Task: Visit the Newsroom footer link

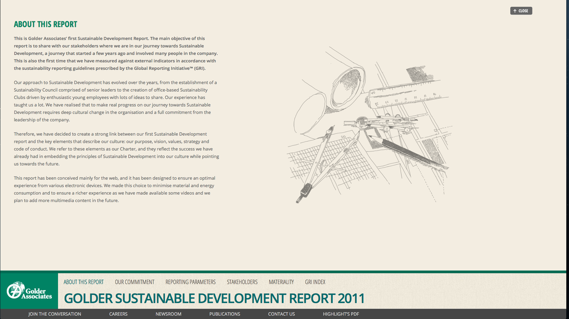Action: (x=168, y=314)
